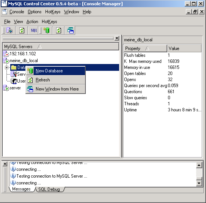Click message list scroll down arrow
This screenshot has width=206, height=203.
(x=199, y=183)
